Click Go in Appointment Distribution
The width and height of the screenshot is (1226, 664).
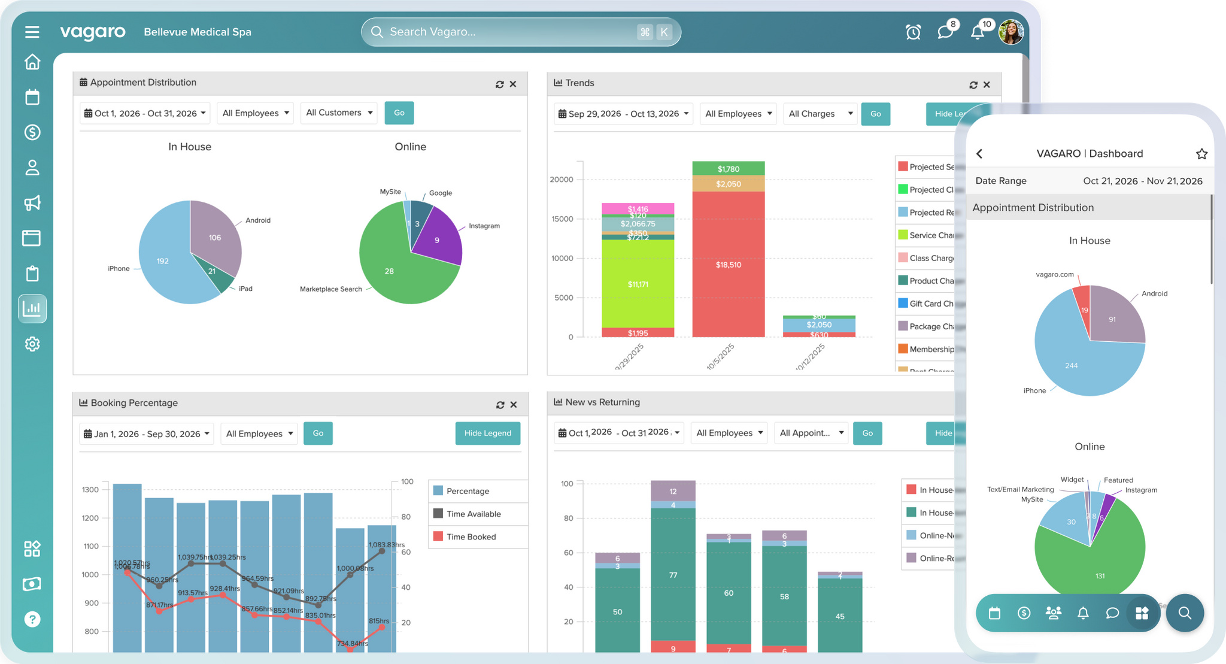[399, 113]
